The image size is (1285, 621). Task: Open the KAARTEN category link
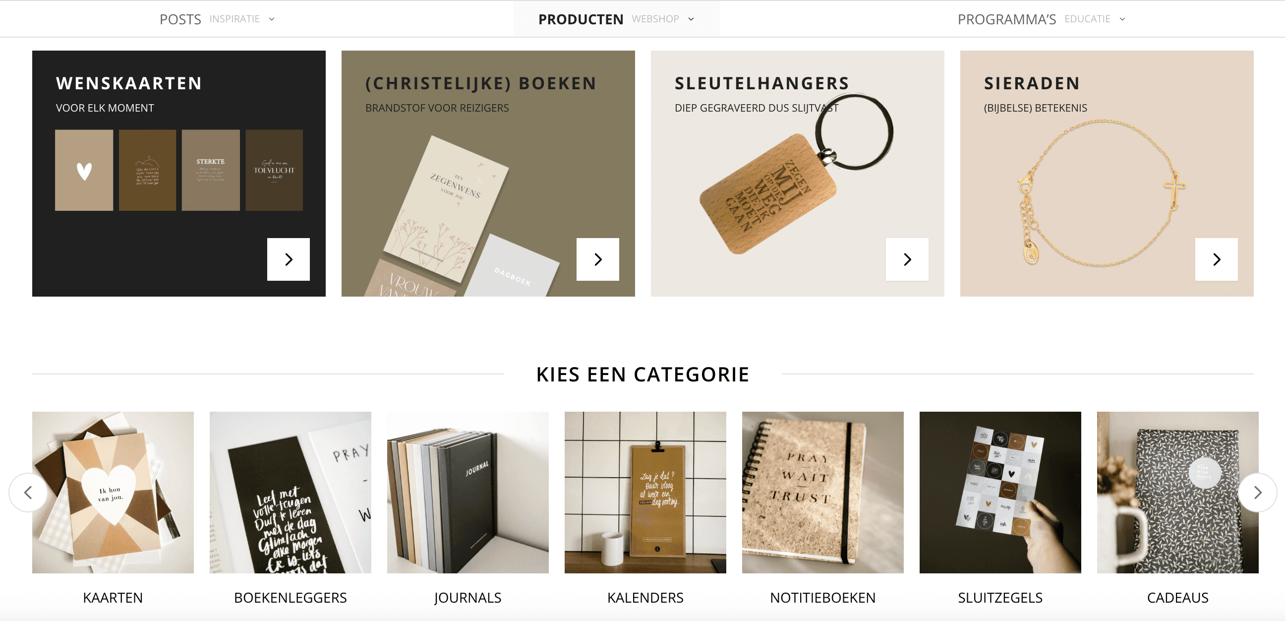[113, 597]
